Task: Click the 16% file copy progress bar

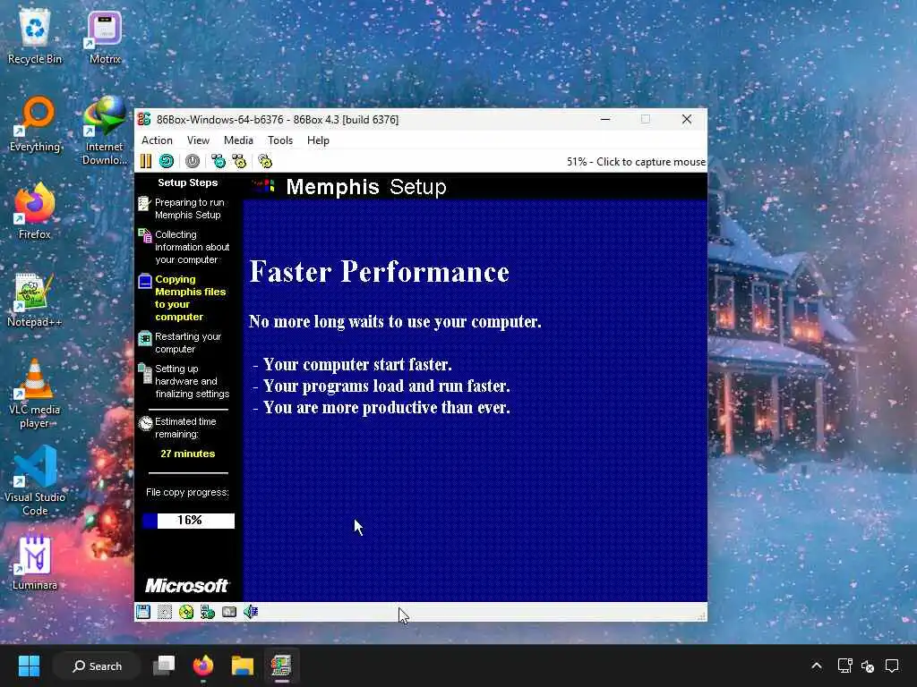Action: [188, 521]
